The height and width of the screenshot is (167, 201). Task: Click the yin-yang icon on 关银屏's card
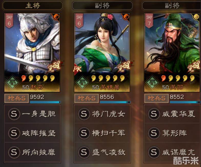126,17
